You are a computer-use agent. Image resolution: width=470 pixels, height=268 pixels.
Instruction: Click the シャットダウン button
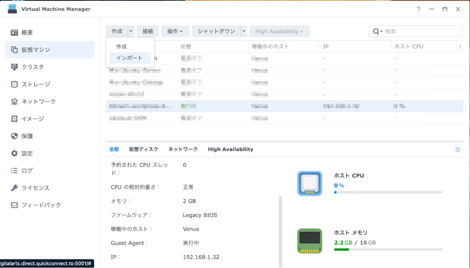(217, 31)
